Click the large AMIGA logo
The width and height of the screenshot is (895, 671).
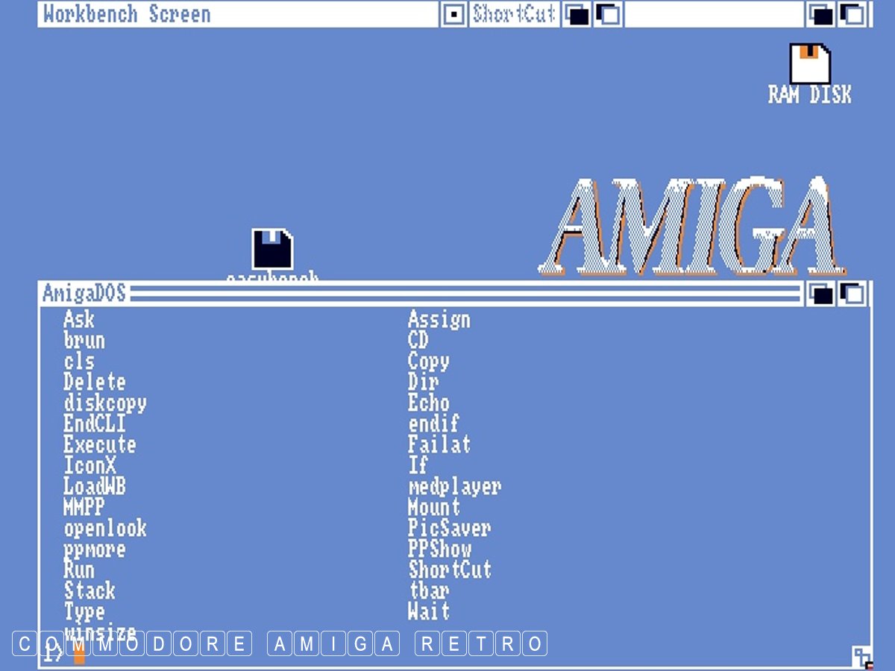click(x=692, y=227)
